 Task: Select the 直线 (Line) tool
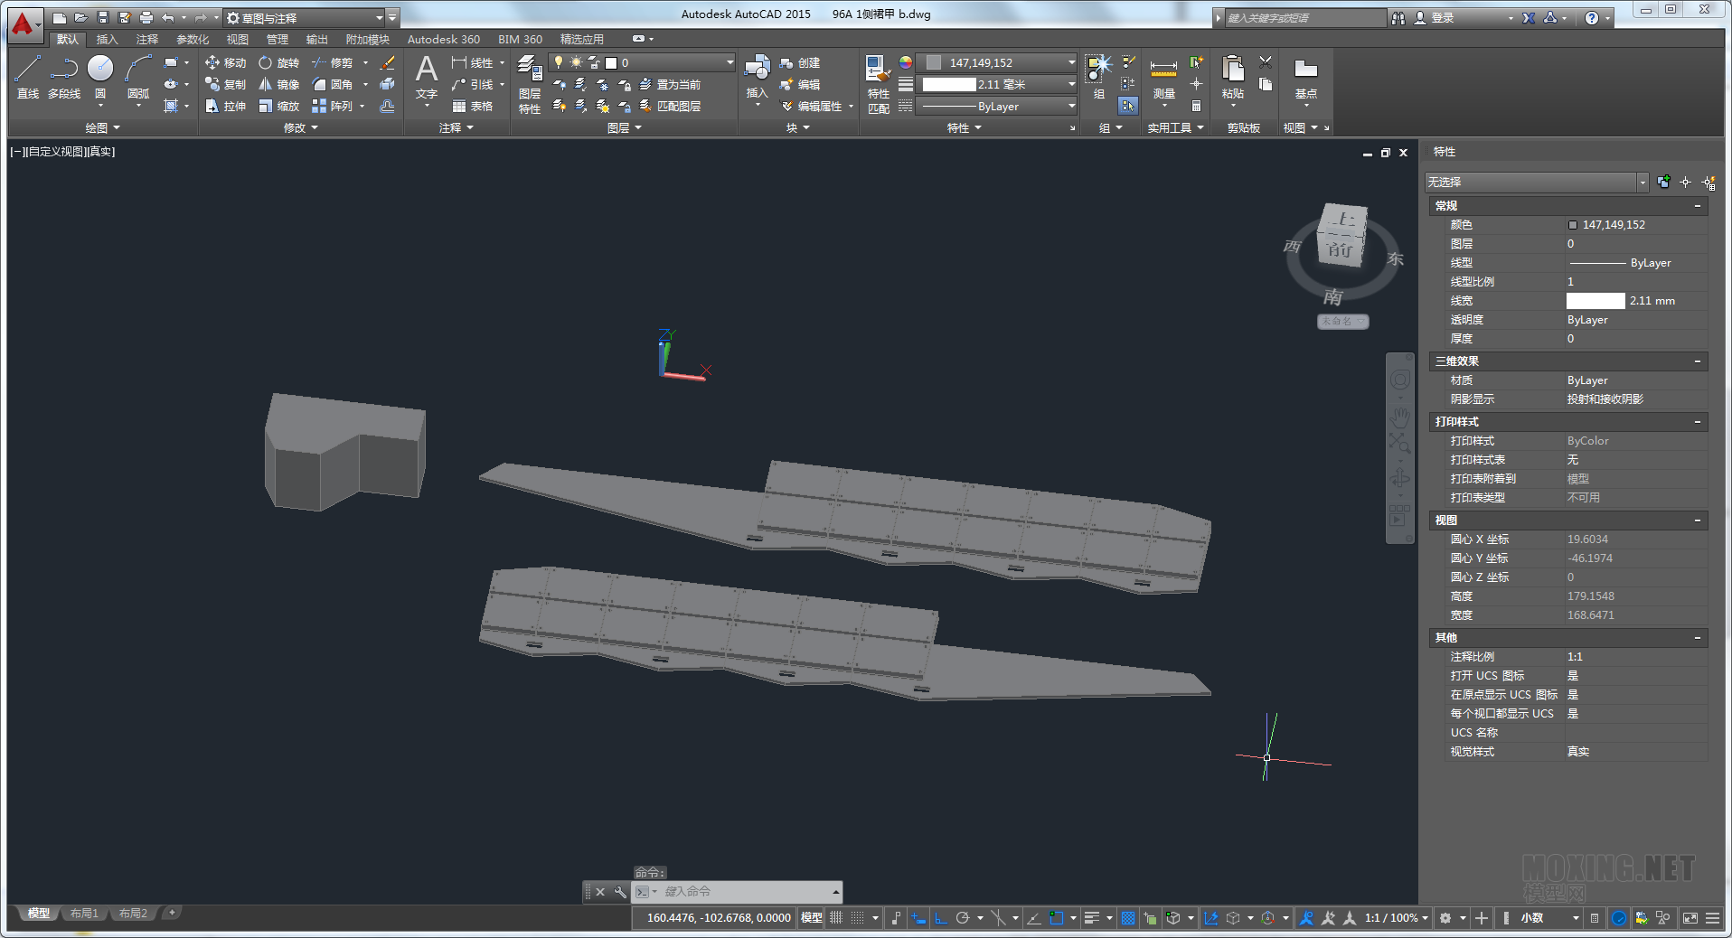[x=27, y=76]
